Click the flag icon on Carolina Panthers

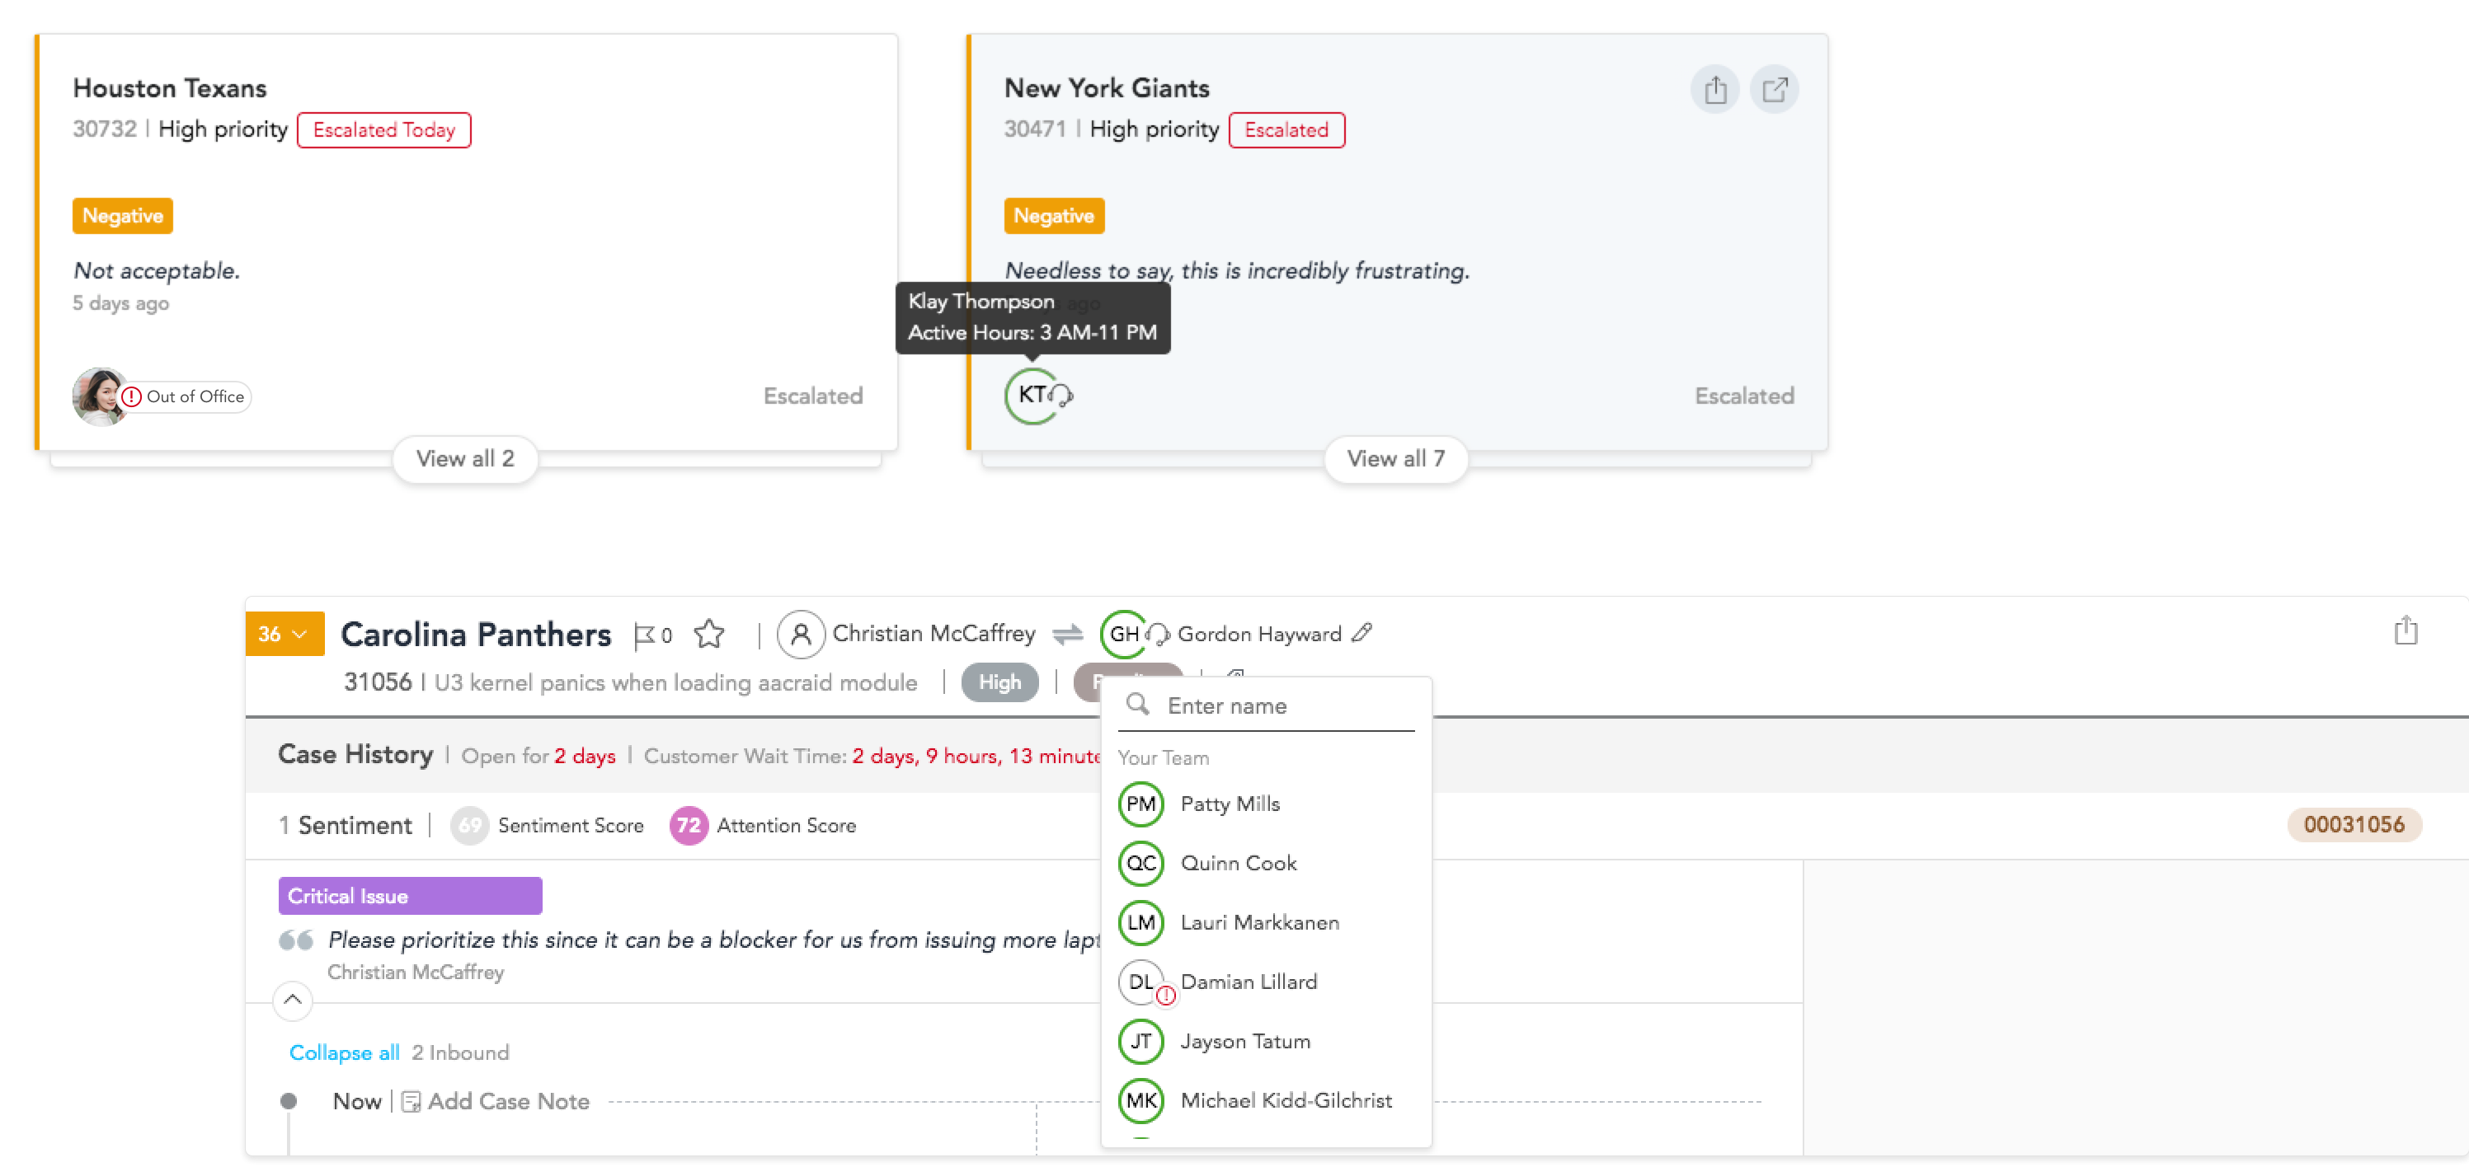644,635
